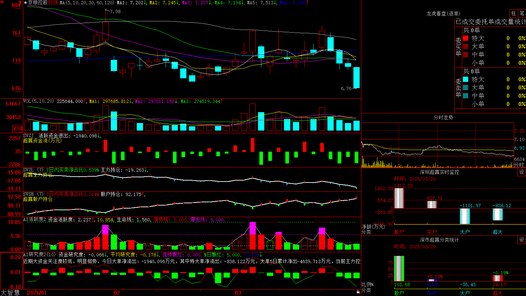This screenshot has width=526, height=296.
Task: Click the 时间: 2026/03/20 in 深圳超赢实时监控
Action: [415, 179]
